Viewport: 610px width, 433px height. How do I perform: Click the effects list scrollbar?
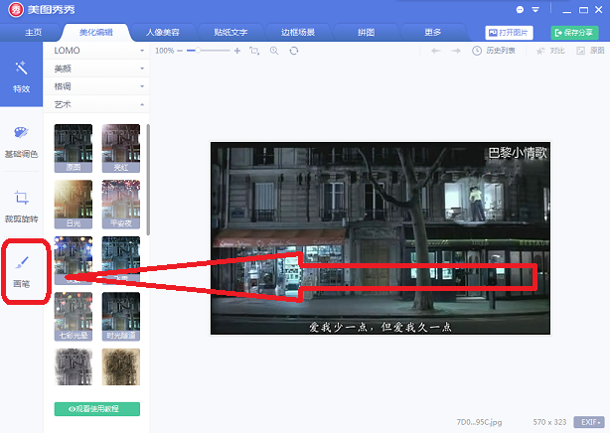tap(148, 180)
